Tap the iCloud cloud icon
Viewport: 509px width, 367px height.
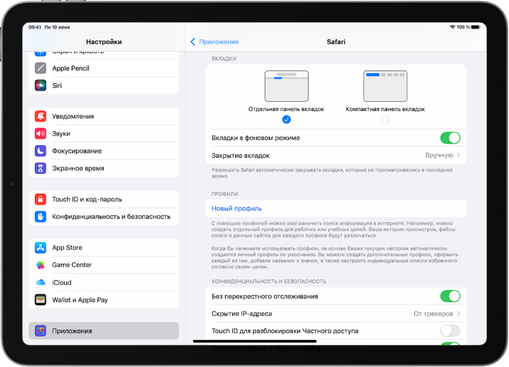(40, 283)
